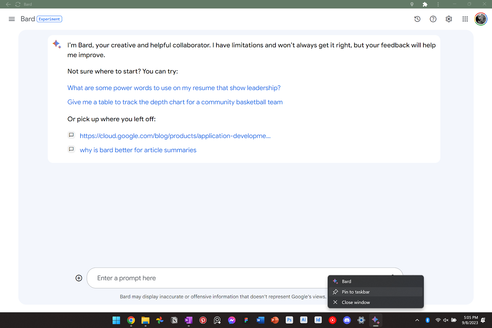Click the Bard logo text
Viewport: 492px width, 328px height.
[28, 19]
